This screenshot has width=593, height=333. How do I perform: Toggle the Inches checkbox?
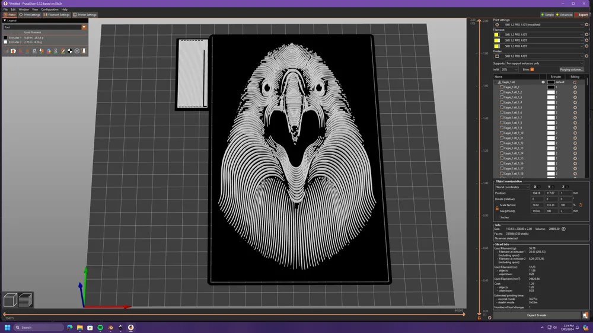(x=498, y=217)
